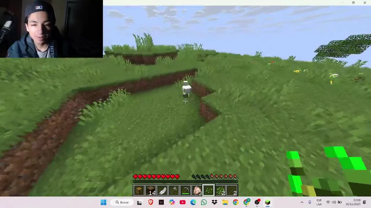Click the white chicken in the field
This screenshot has width=371, height=208.
186,89
